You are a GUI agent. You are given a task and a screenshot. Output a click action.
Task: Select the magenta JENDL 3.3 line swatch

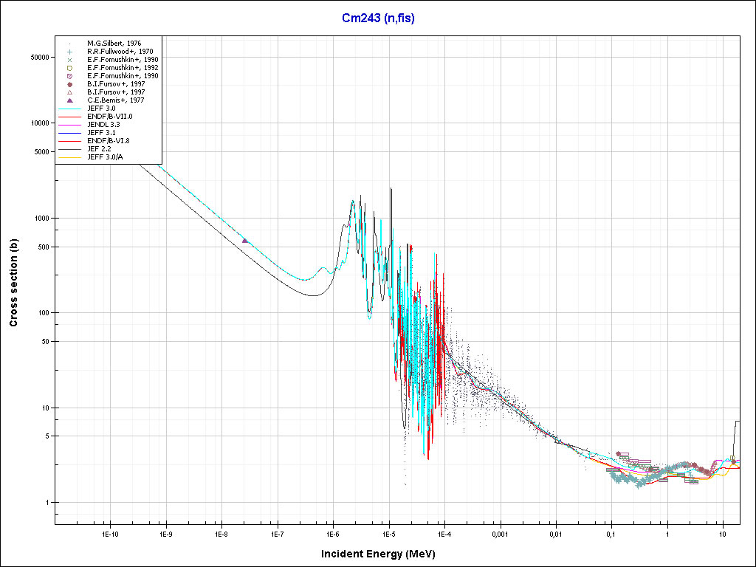click(69, 125)
